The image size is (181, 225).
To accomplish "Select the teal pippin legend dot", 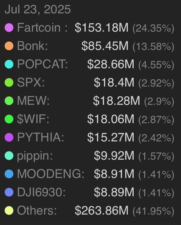I will (9, 156).
